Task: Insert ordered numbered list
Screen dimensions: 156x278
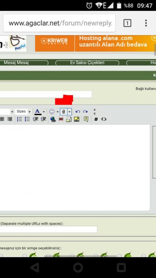Action: 20,119
